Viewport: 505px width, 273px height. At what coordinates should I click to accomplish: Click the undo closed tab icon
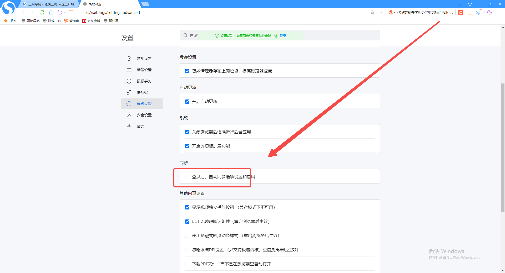pos(60,12)
